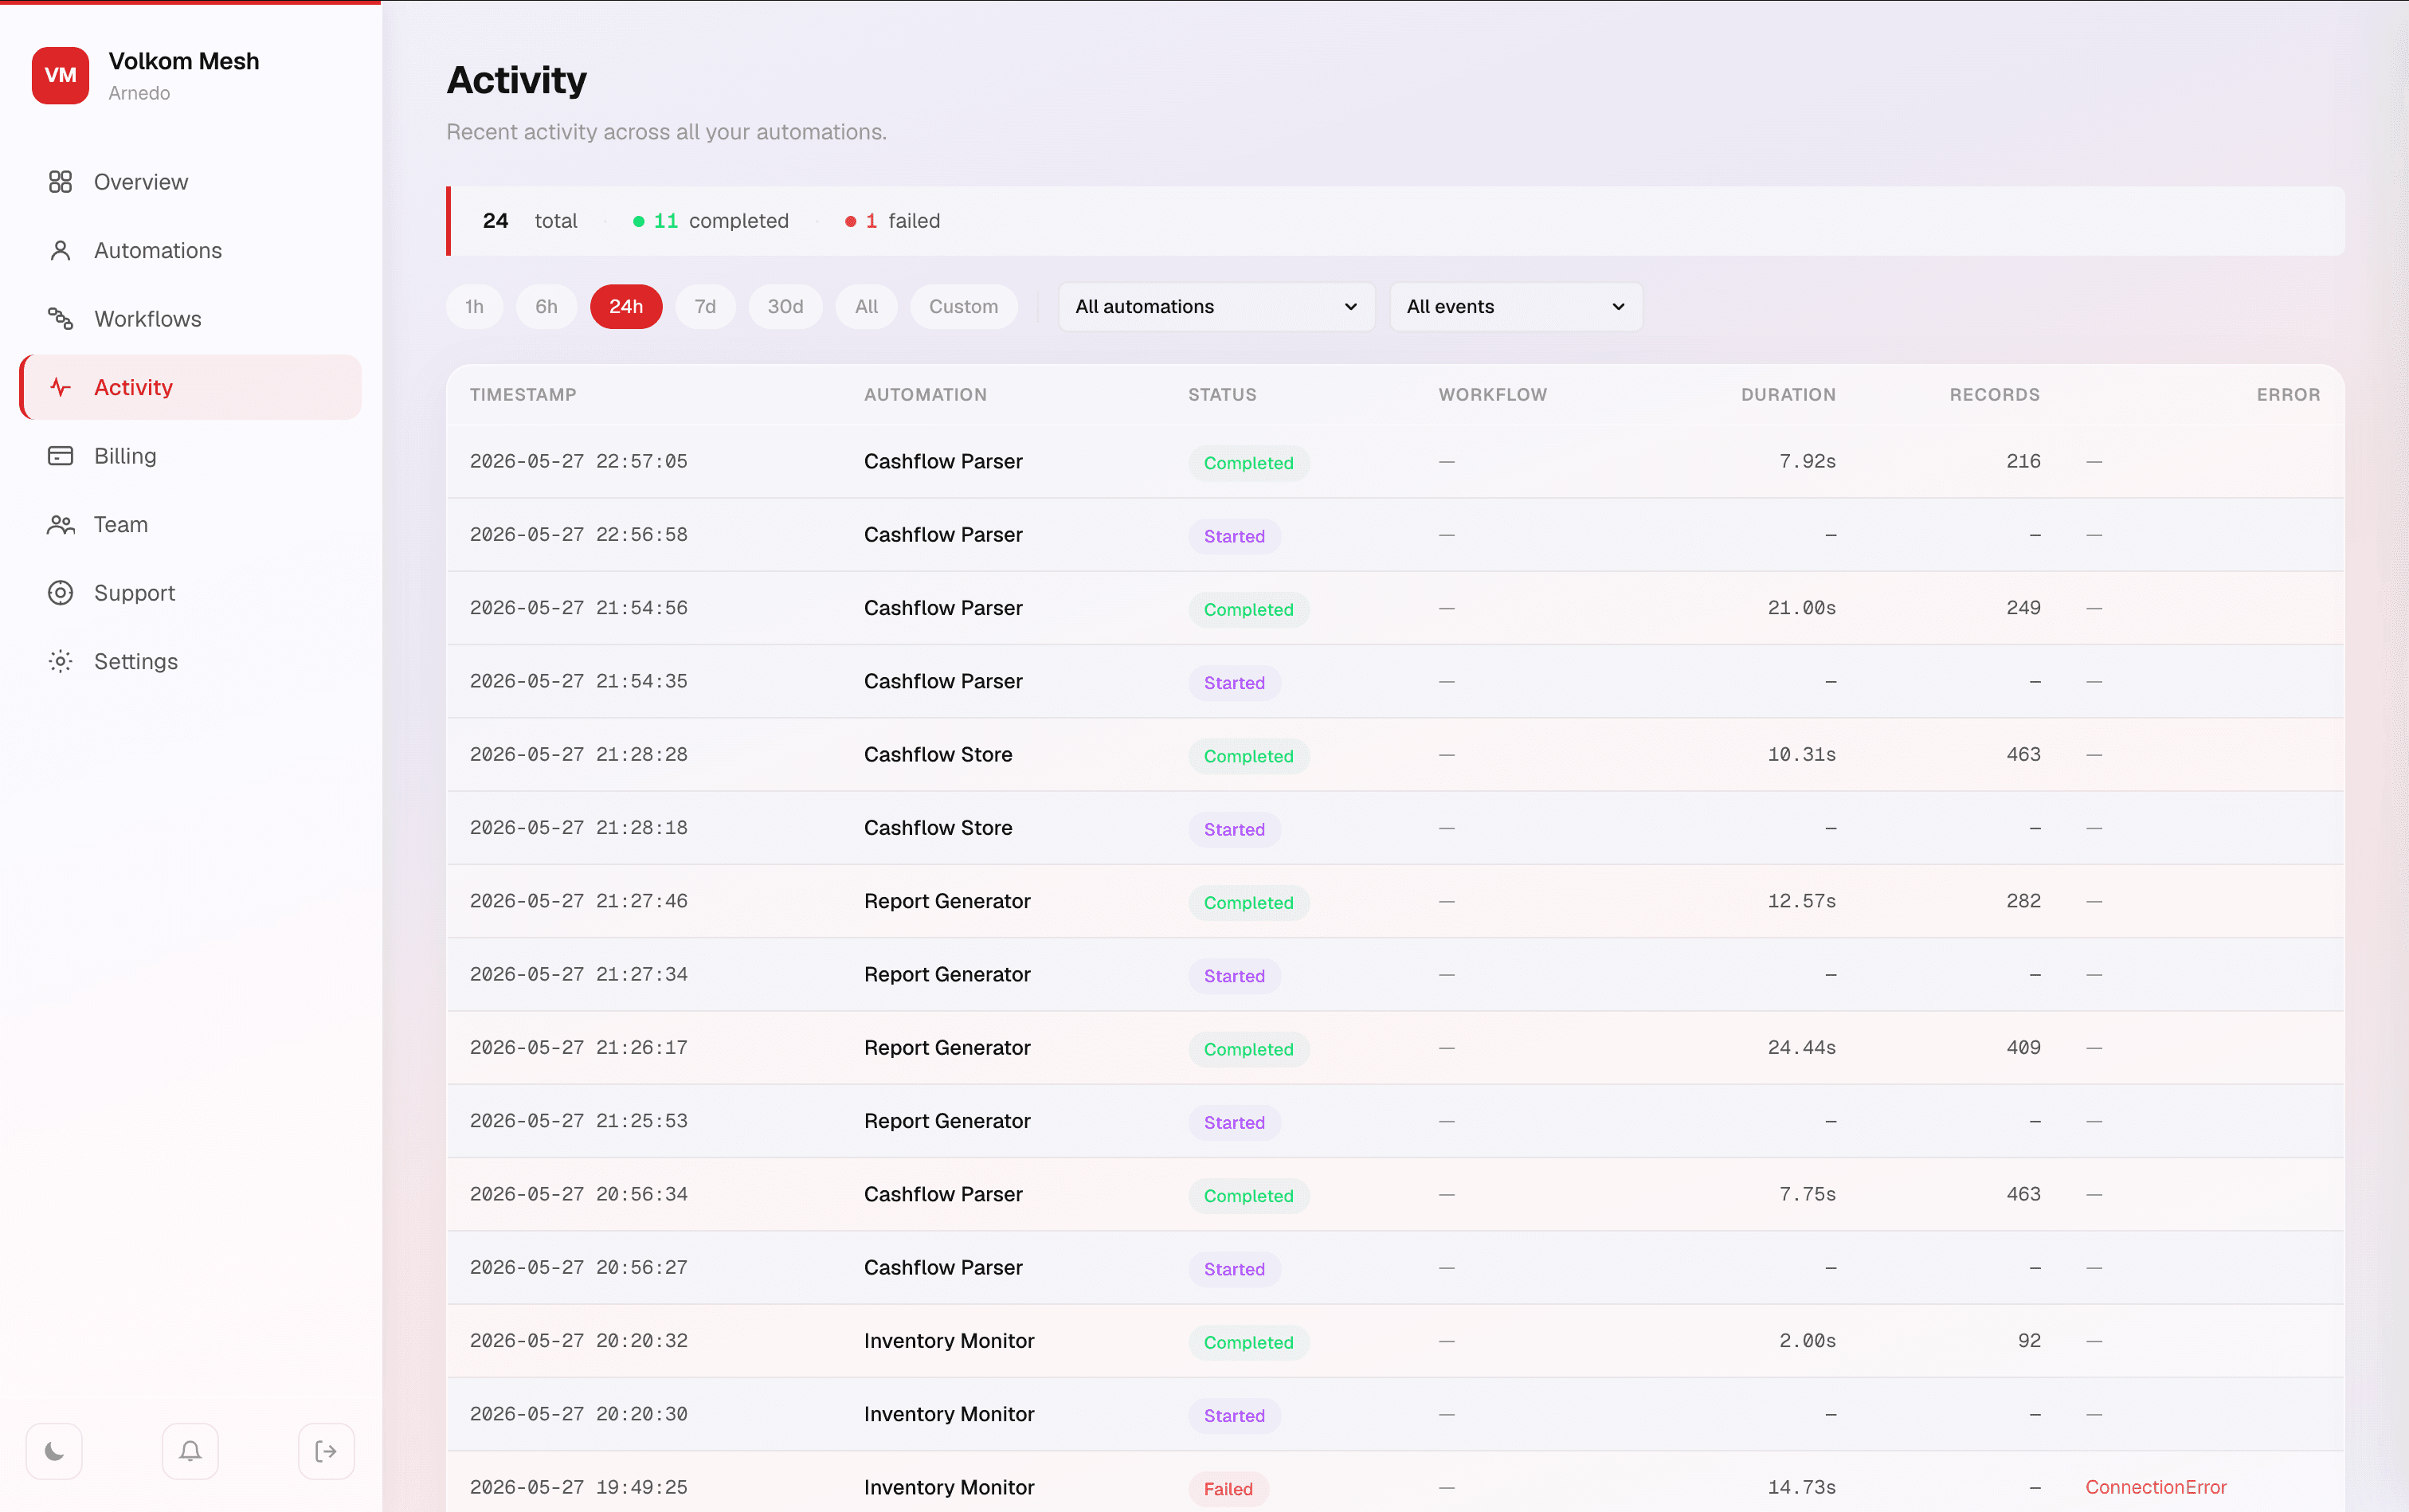Screen dimensions: 2409x1512
Task: Click Report Generator in 21:27:46 row
Action: click(x=946, y=901)
